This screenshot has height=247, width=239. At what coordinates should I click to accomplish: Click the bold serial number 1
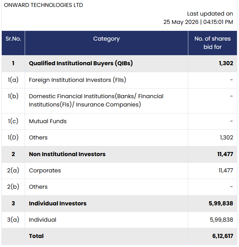pyautogui.click(x=13, y=63)
